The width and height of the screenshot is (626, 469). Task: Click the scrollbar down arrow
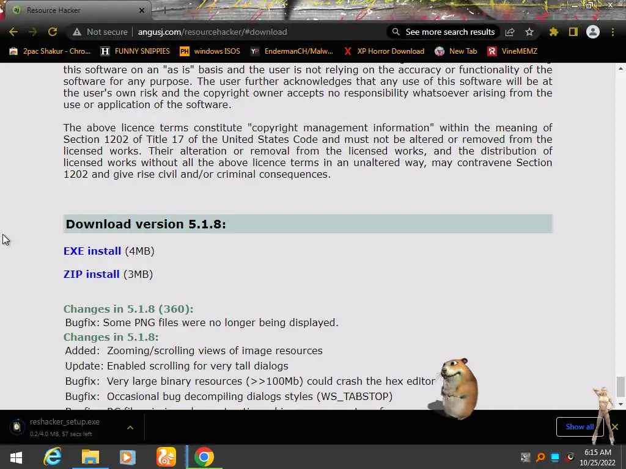tap(620, 404)
